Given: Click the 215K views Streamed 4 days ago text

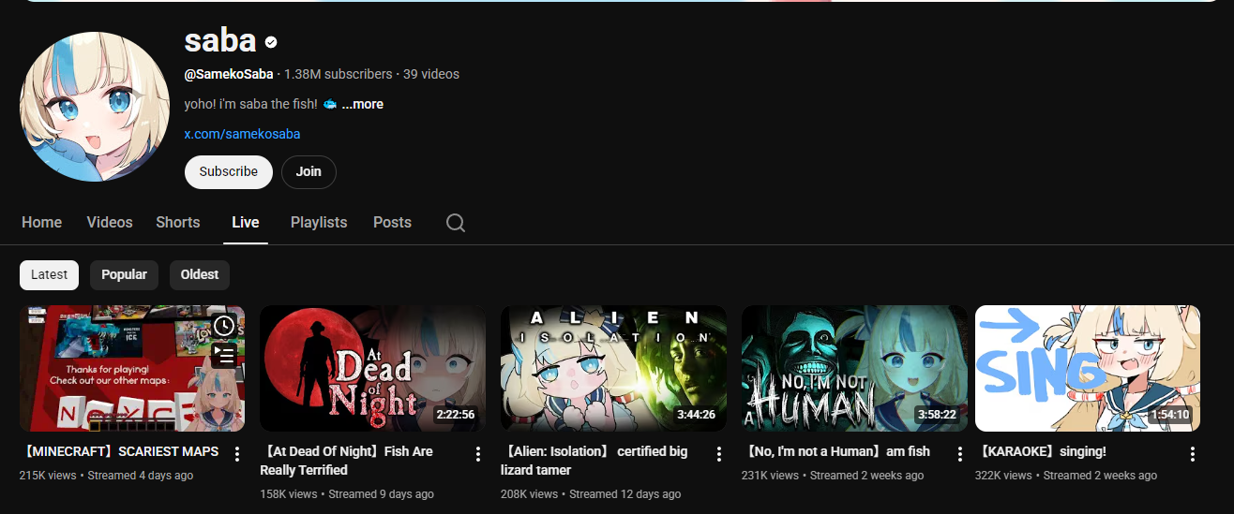Looking at the screenshot, I should click(x=106, y=476).
